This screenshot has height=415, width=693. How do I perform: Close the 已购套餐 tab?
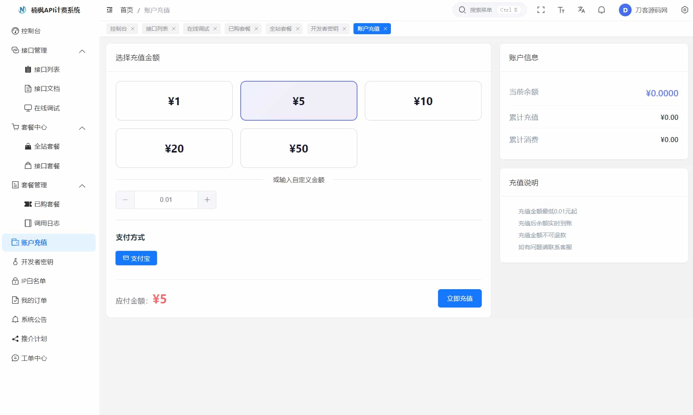[x=256, y=28]
